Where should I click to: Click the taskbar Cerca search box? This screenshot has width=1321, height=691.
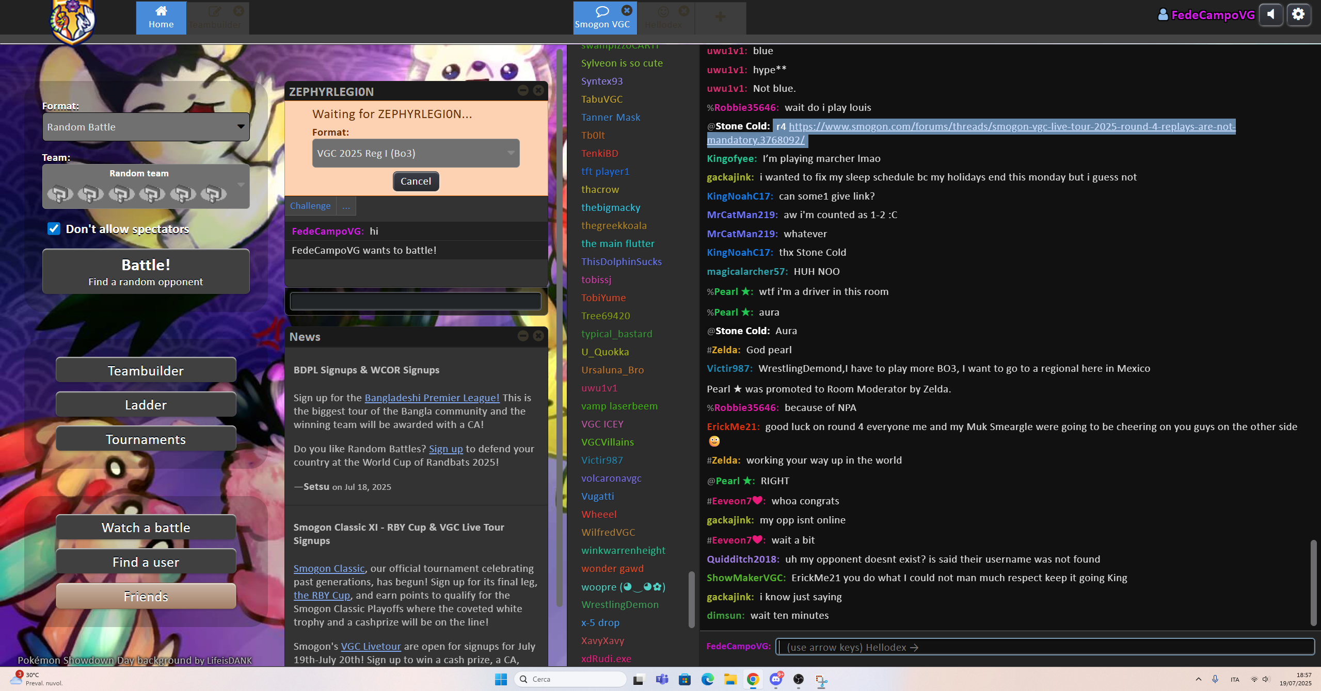point(570,679)
